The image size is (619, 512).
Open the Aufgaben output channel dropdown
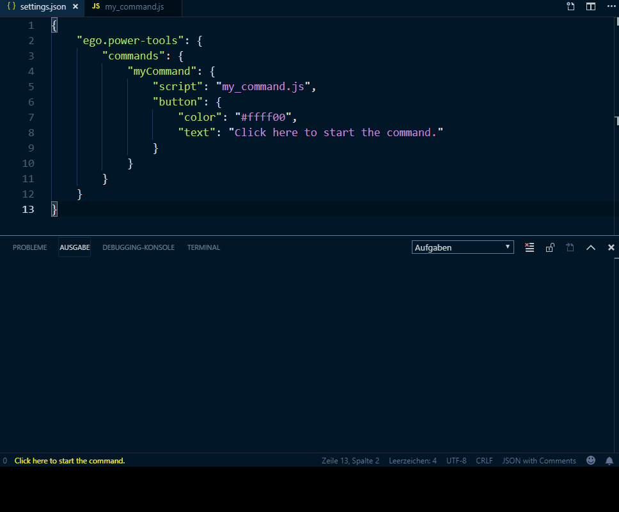pyautogui.click(x=462, y=247)
